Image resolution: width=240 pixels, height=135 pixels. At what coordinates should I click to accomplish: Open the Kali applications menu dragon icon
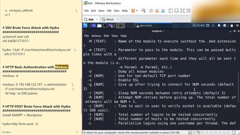coord(85,25)
